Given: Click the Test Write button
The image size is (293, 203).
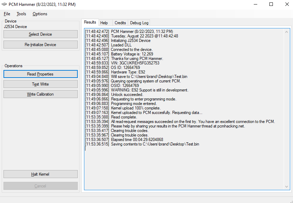Looking at the screenshot, I should point(41,84).
